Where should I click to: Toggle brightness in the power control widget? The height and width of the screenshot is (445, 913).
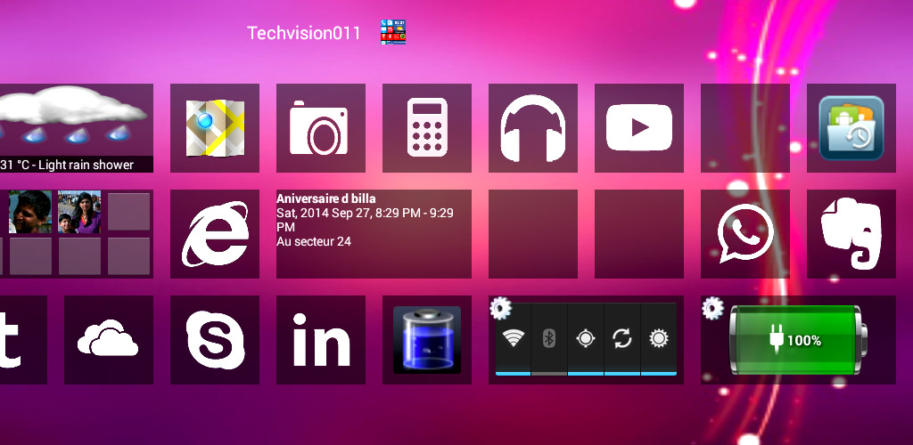coord(659,339)
